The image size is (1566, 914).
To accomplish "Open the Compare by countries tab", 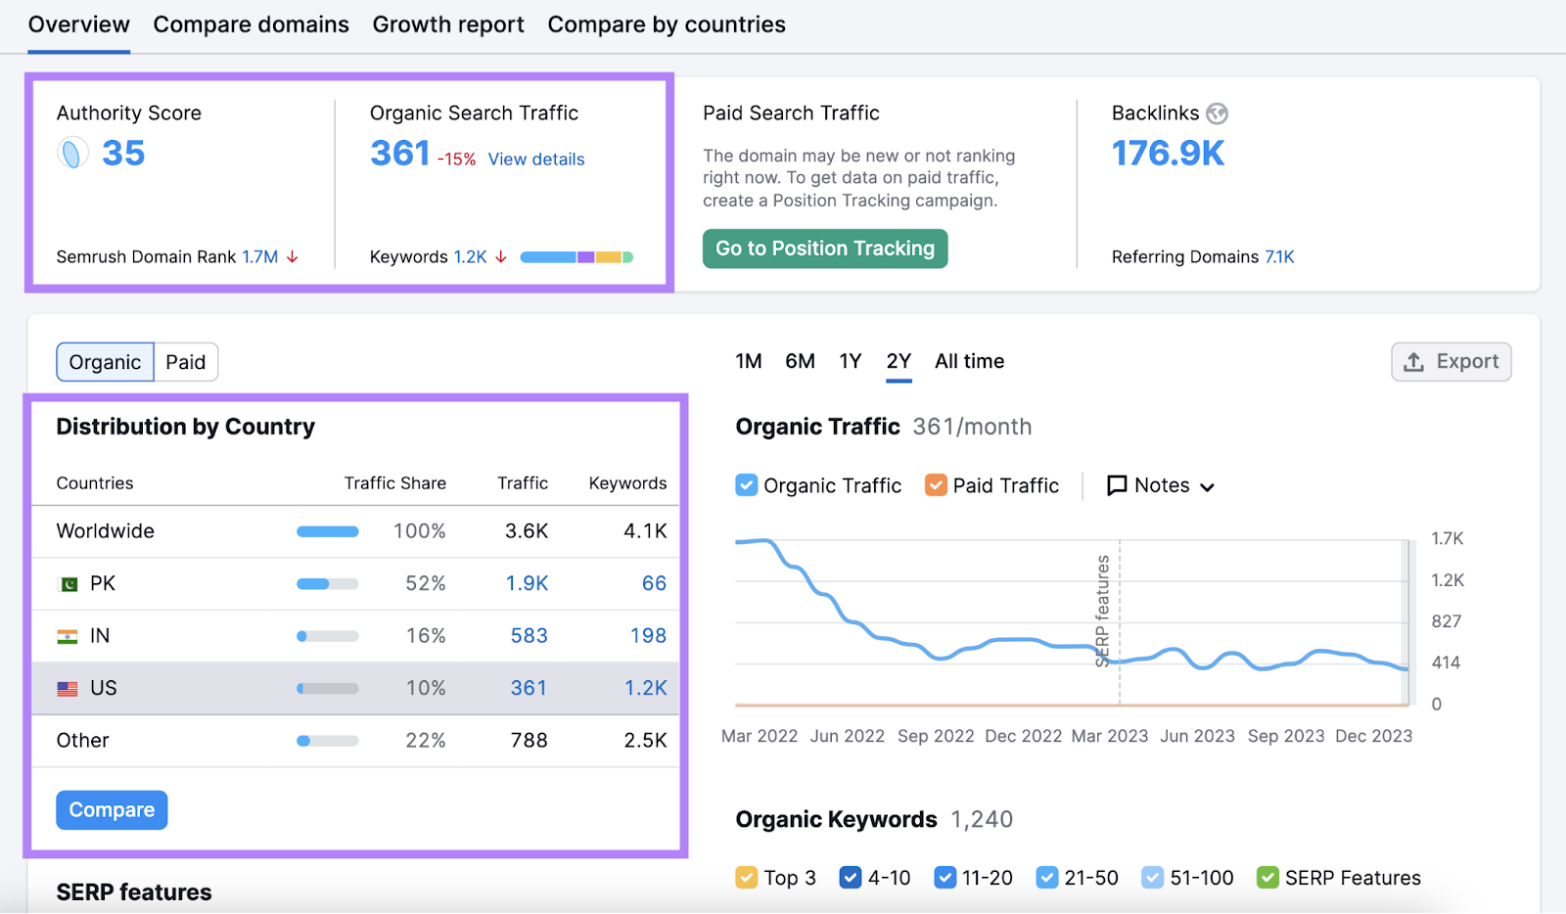I will click(666, 24).
